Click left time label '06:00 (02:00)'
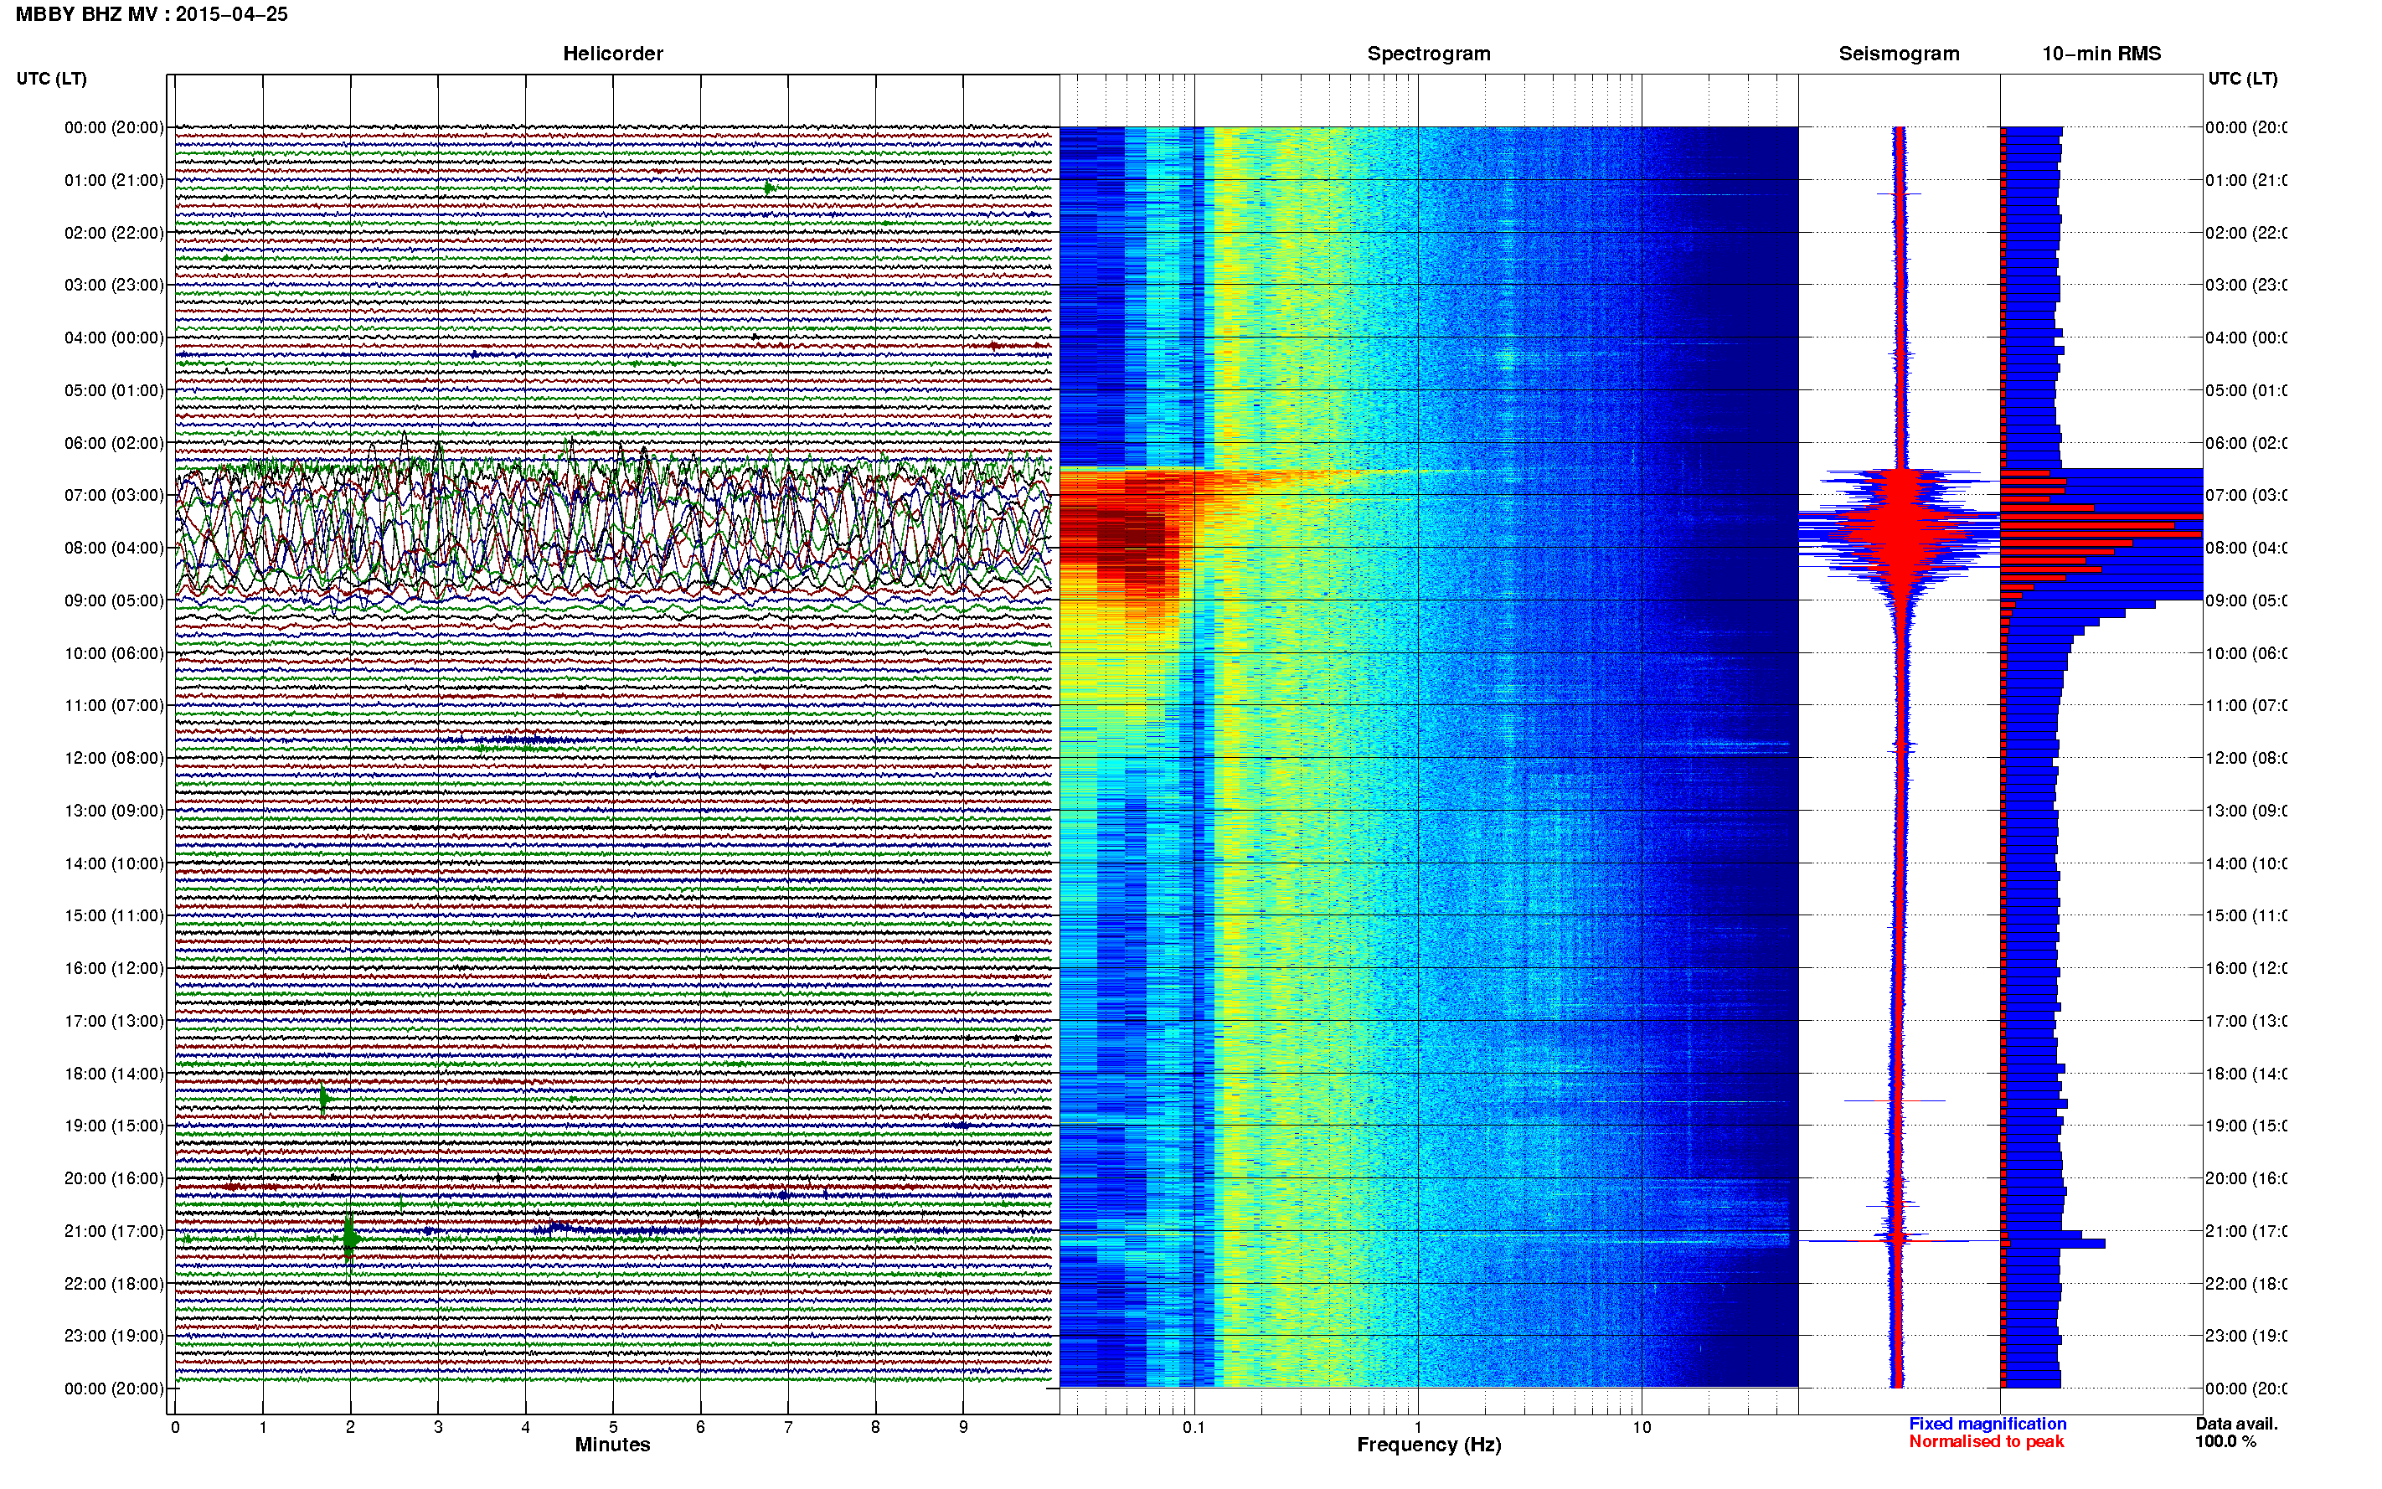 click(x=114, y=443)
